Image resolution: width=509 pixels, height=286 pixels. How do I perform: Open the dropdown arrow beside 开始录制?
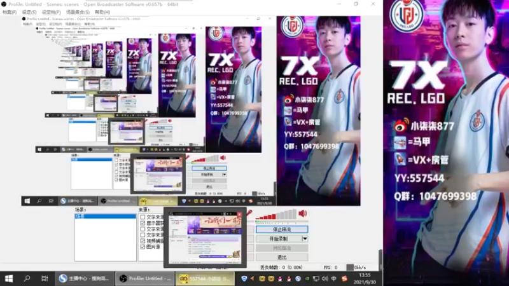(x=305, y=239)
